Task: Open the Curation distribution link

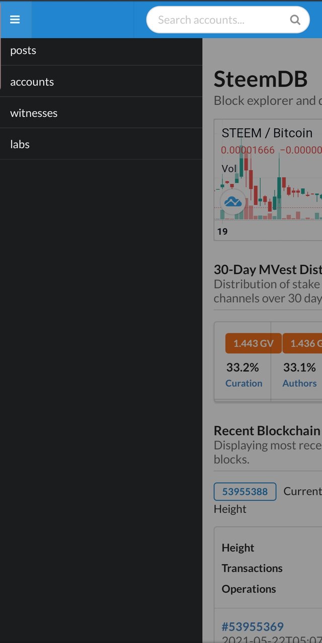Action: [244, 383]
